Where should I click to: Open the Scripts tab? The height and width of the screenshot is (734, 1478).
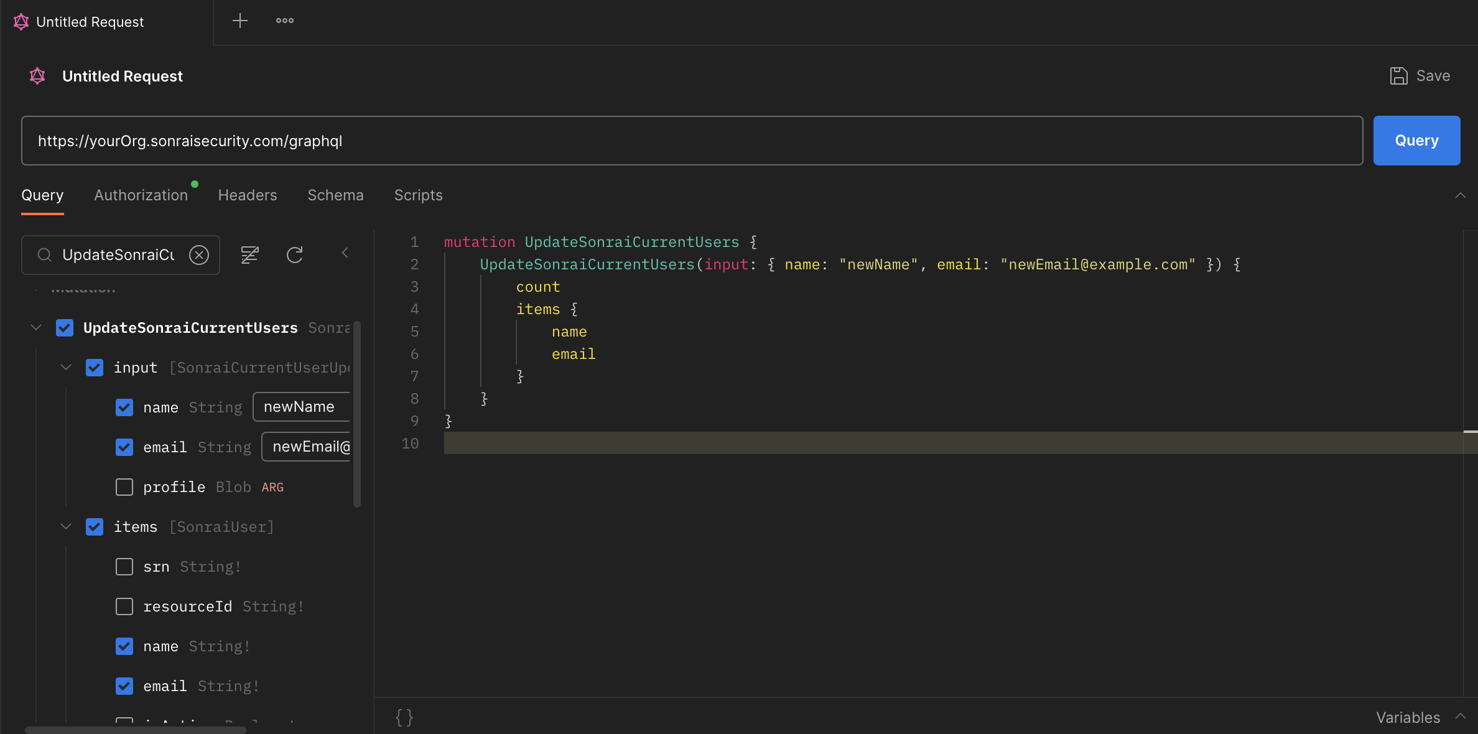point(418,195)
